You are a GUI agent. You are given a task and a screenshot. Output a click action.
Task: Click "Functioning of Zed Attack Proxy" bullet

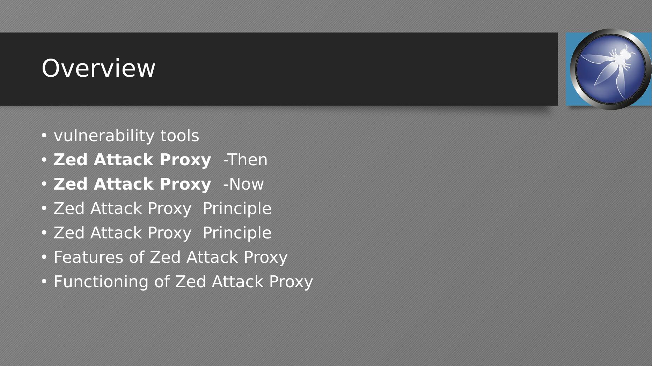183,282
